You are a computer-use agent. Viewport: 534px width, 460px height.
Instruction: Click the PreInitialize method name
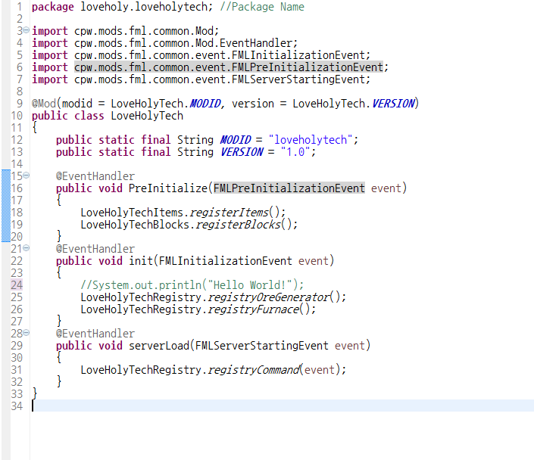tap(168, 188)
